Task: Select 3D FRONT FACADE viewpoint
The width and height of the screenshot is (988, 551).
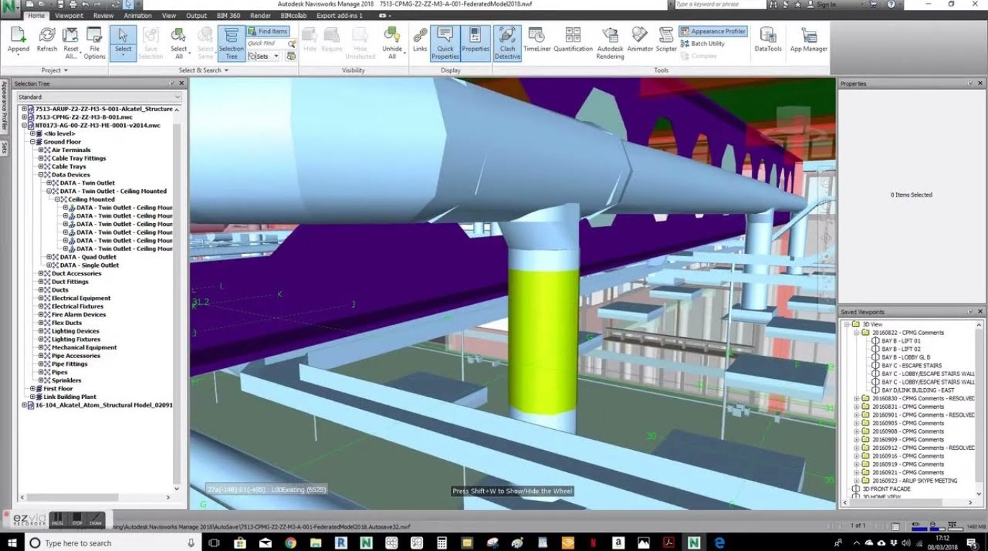Action: click(886, 489)
